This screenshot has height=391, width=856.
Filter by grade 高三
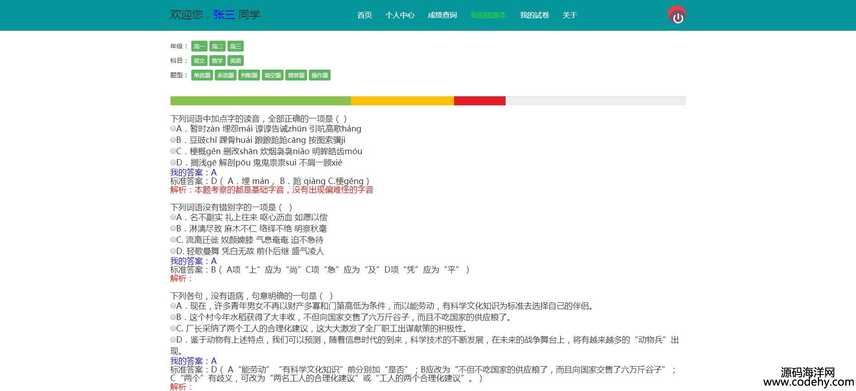(235, 46)
